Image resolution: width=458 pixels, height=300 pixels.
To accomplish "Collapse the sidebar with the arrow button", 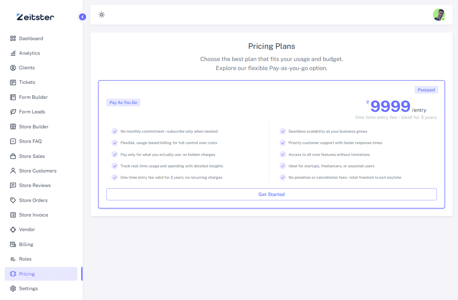I will (82, 17).
